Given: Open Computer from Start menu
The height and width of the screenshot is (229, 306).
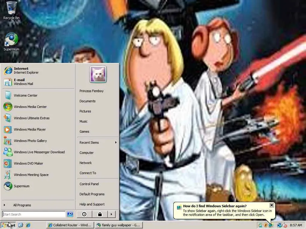Looking at the screenshot, I should (98, 153).
